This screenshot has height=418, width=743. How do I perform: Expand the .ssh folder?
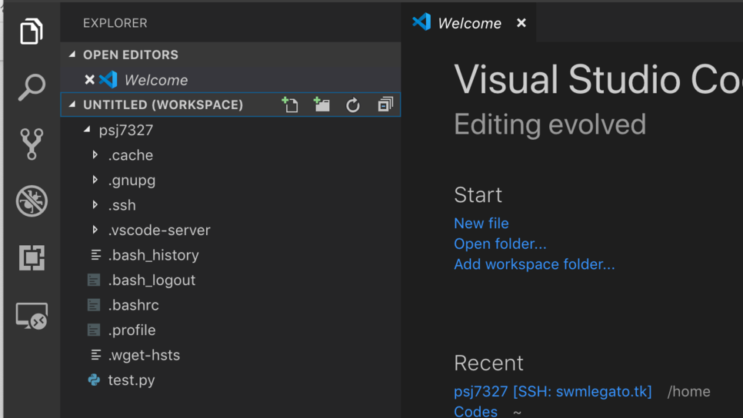coord(95,204)
